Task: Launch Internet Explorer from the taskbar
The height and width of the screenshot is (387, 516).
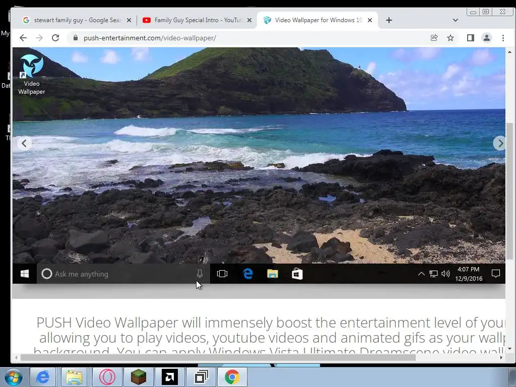Action: pyautogui.click(x=43, y=377)
